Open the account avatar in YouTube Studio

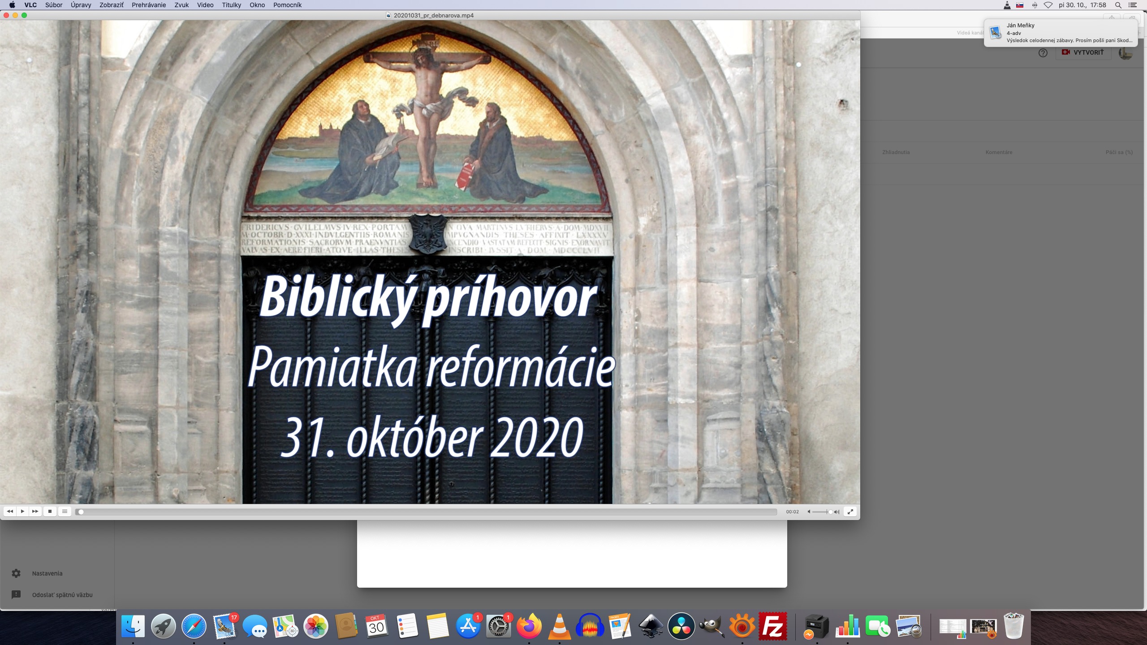pyautogui.click(x=1125, y=53)
